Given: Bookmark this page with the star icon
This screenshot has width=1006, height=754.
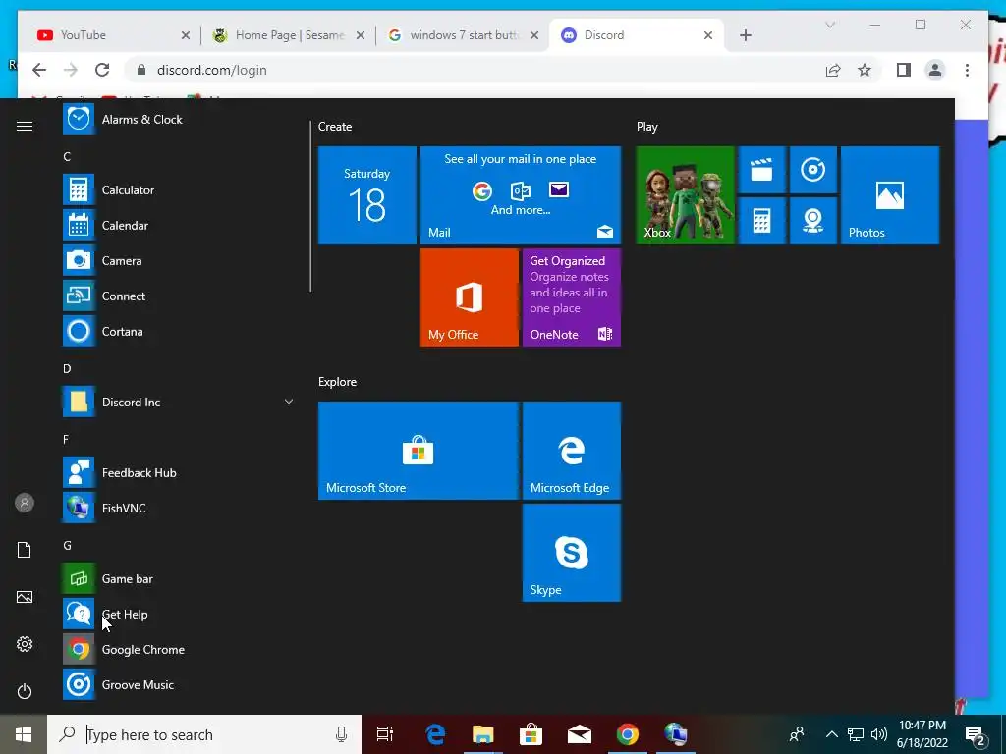Looking at the screenshot, I should (865, 70).
